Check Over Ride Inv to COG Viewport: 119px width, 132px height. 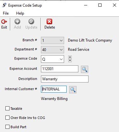coord(7,118)
